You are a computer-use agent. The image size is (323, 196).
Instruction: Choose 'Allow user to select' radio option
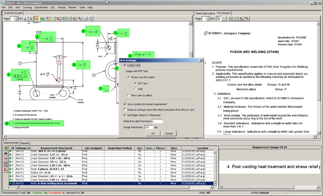(x=129, y=95)
